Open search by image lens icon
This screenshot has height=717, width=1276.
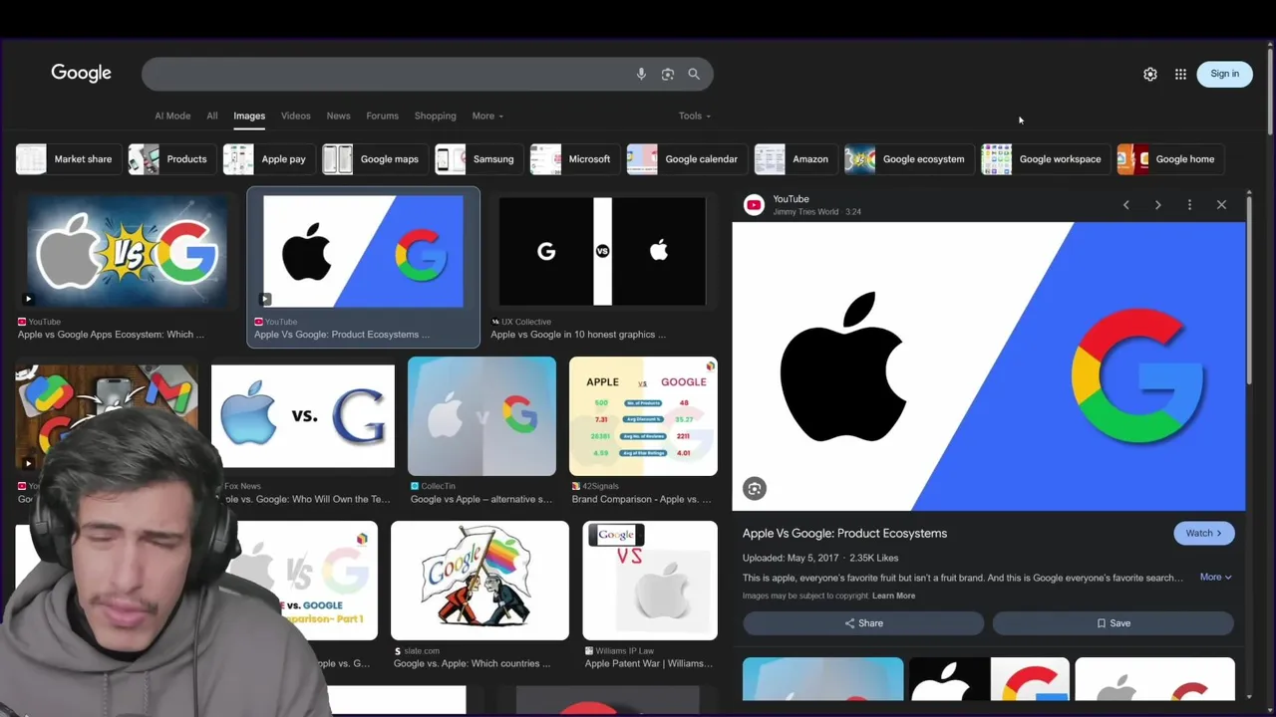pyautogui.click(x=668, y=74)
